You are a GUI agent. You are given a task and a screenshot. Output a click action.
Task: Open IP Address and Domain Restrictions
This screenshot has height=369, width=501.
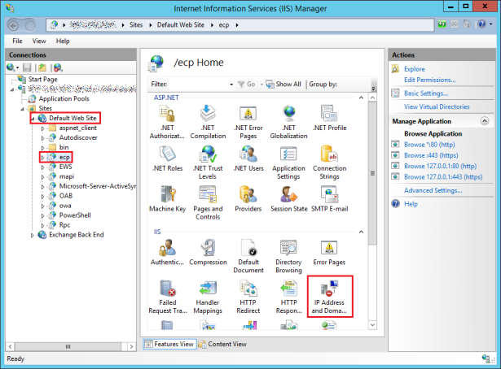(x=329, y=297)
